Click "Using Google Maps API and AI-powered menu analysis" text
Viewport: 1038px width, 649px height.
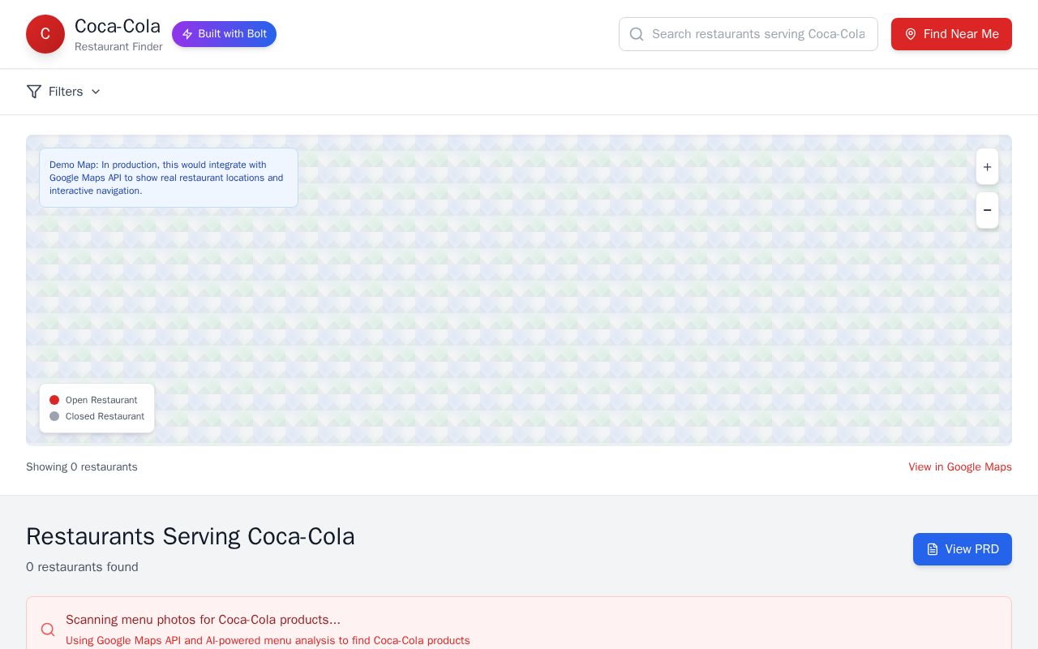(268, 641)
